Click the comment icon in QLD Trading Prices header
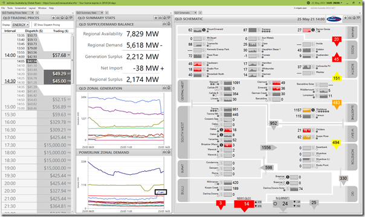The width and height of the screenshot is (365, 217). pyautogui.click(x=71, y=18)
